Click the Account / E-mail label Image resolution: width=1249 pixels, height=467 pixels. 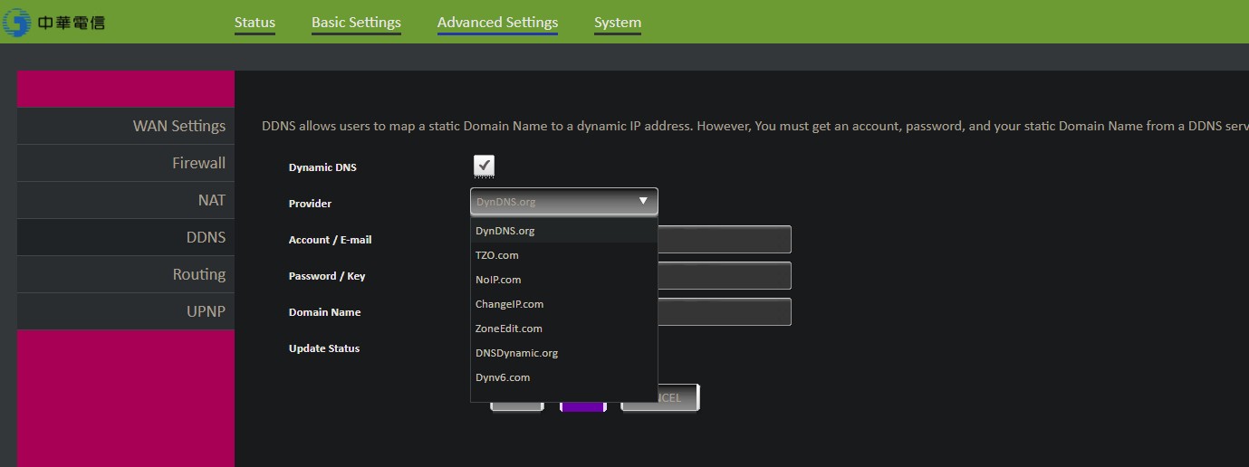331,240
